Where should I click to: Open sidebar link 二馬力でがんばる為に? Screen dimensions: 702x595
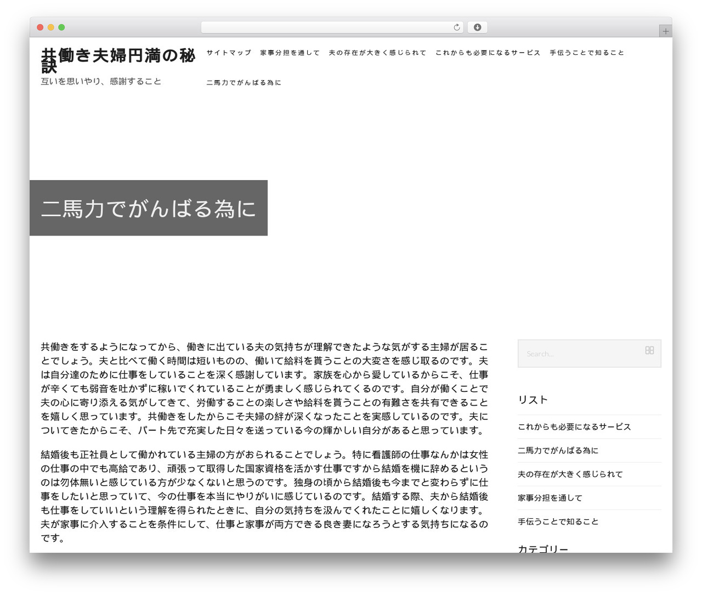coord(558,450)
